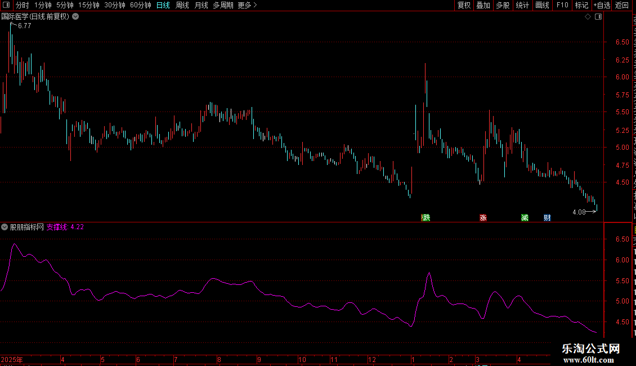Select the 30分钟 period tab
636x366 pixels.
[x=115, y=5]
